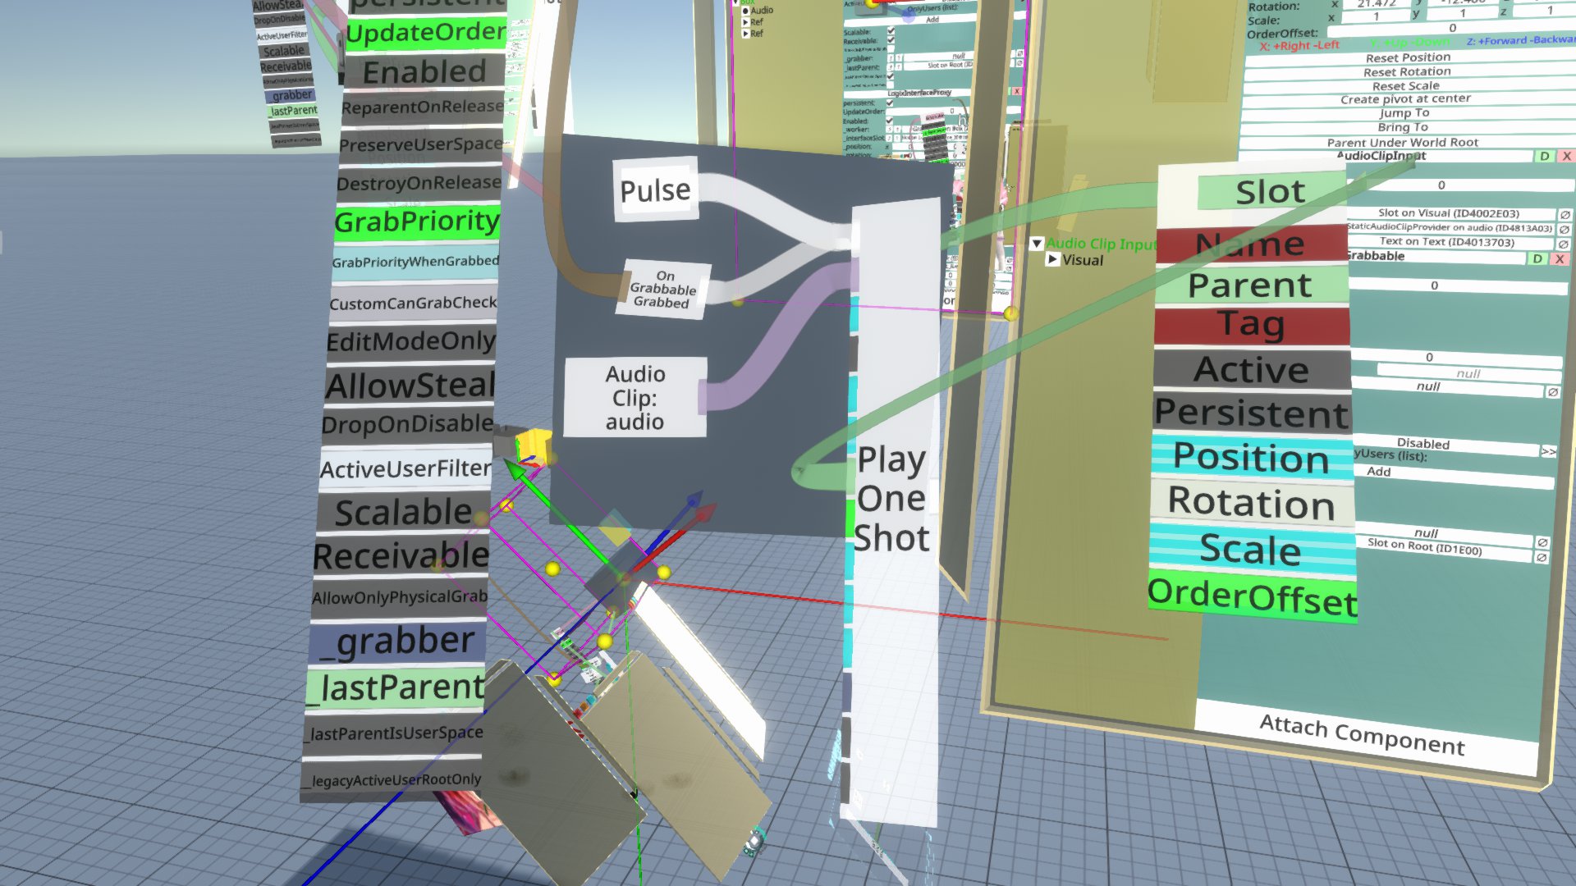
Task: Select the OrderOffset interface field
Action: point(1252,597)
